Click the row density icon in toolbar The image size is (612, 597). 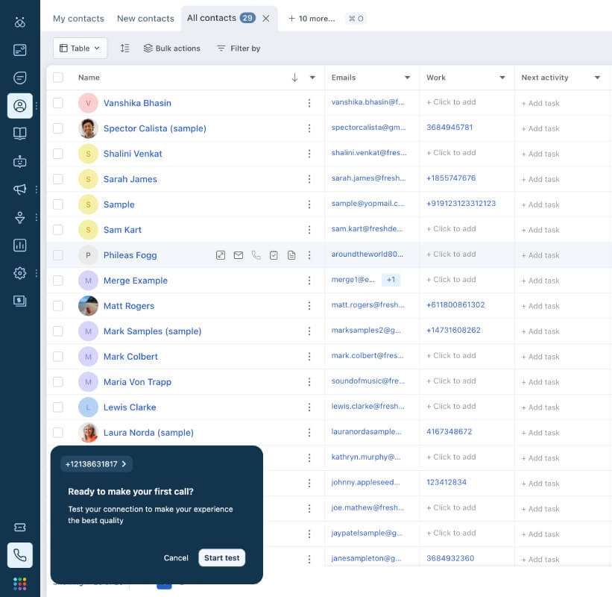pyautogui.click(x=125, y=48)
